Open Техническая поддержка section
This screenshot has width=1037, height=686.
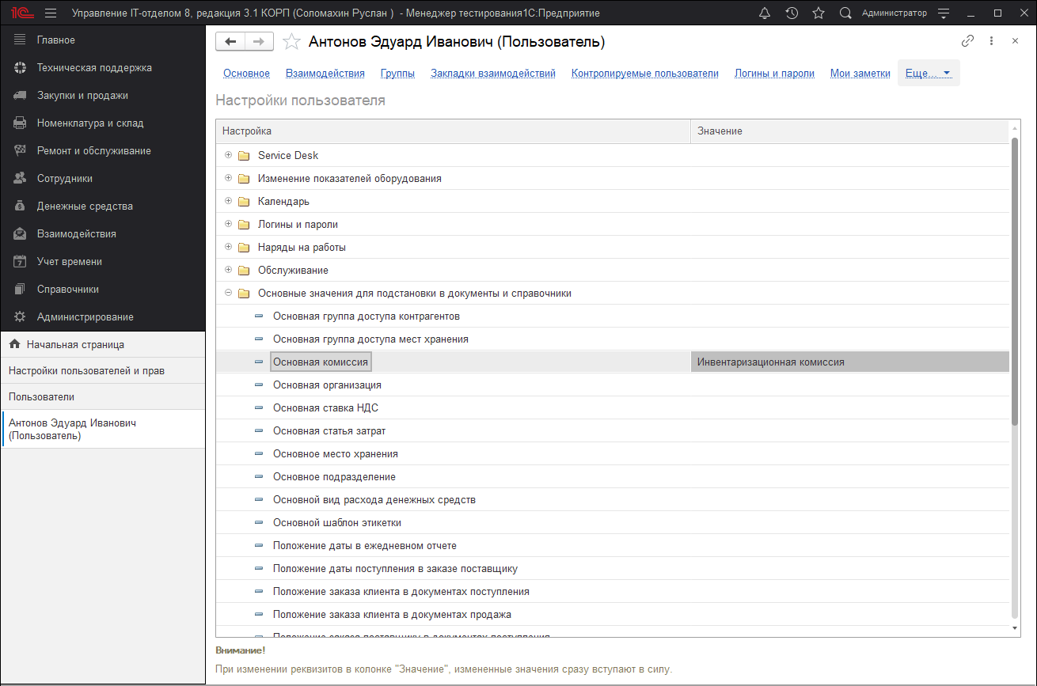[94, 68]
